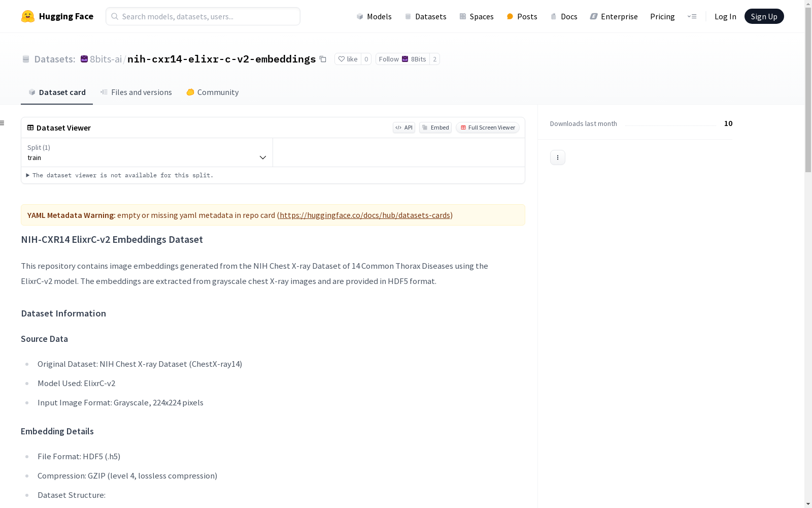Click the three-dot options button under Downloads
The height and width of the screenshot is (508, 812).
click(558, 157)
